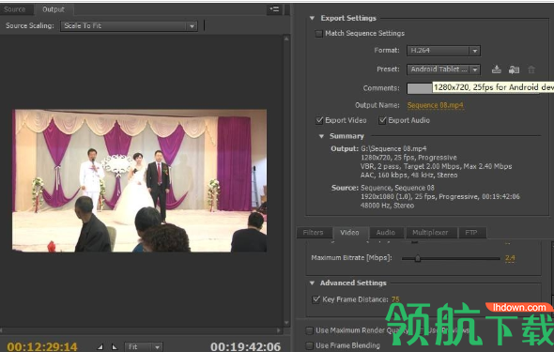Select the Video tab

349,233
